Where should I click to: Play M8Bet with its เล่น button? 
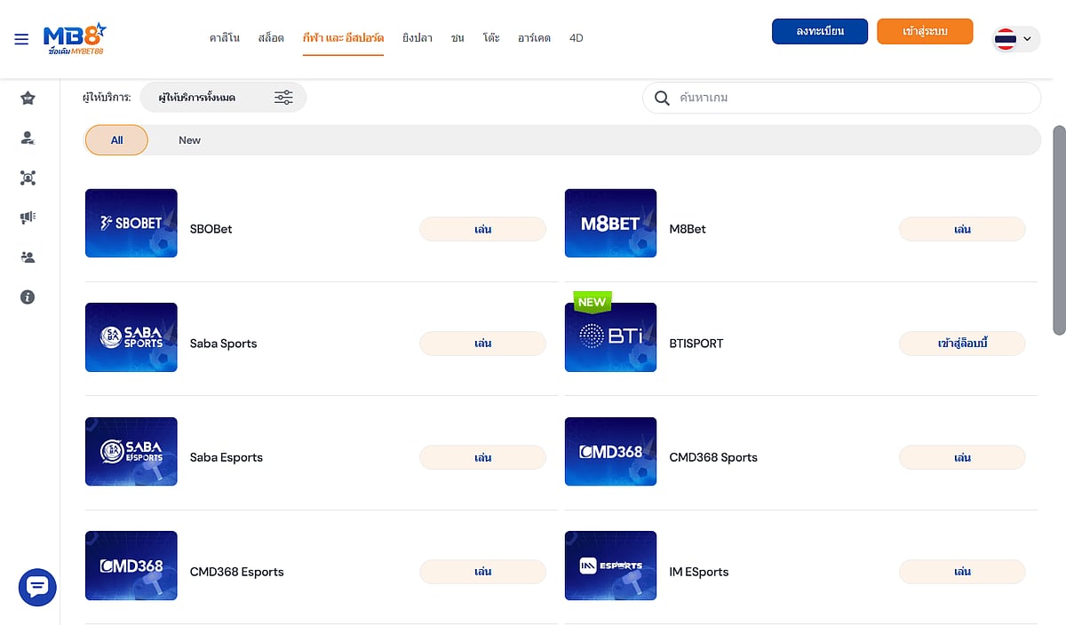tap(962, 229)
